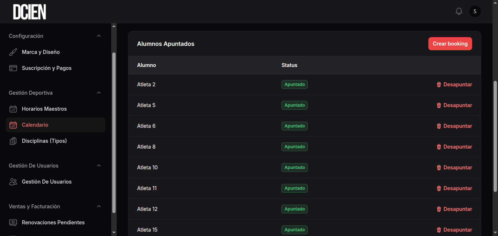Click the card icon beside Suscripción y Pagos
This screenshot has width=498, height=236.
click(x=13, y=68)
